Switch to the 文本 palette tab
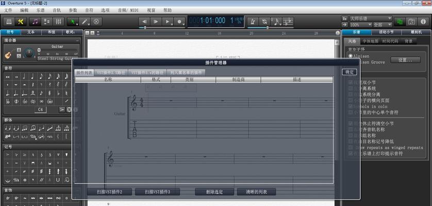Screen dimensions: 432x206 pyautogui.click(x=31, y=32)
